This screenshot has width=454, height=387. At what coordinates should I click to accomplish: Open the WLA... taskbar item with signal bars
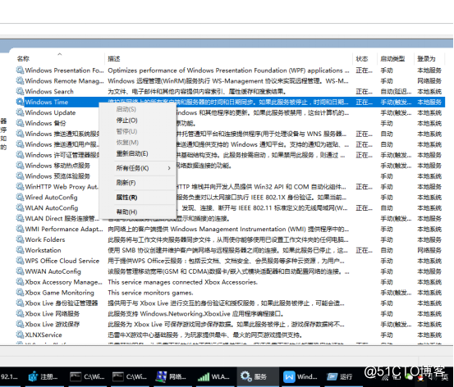pos(213,376)
